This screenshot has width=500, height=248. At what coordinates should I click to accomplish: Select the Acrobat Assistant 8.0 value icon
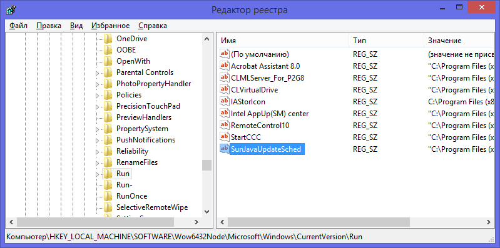(x=225, y=66)
